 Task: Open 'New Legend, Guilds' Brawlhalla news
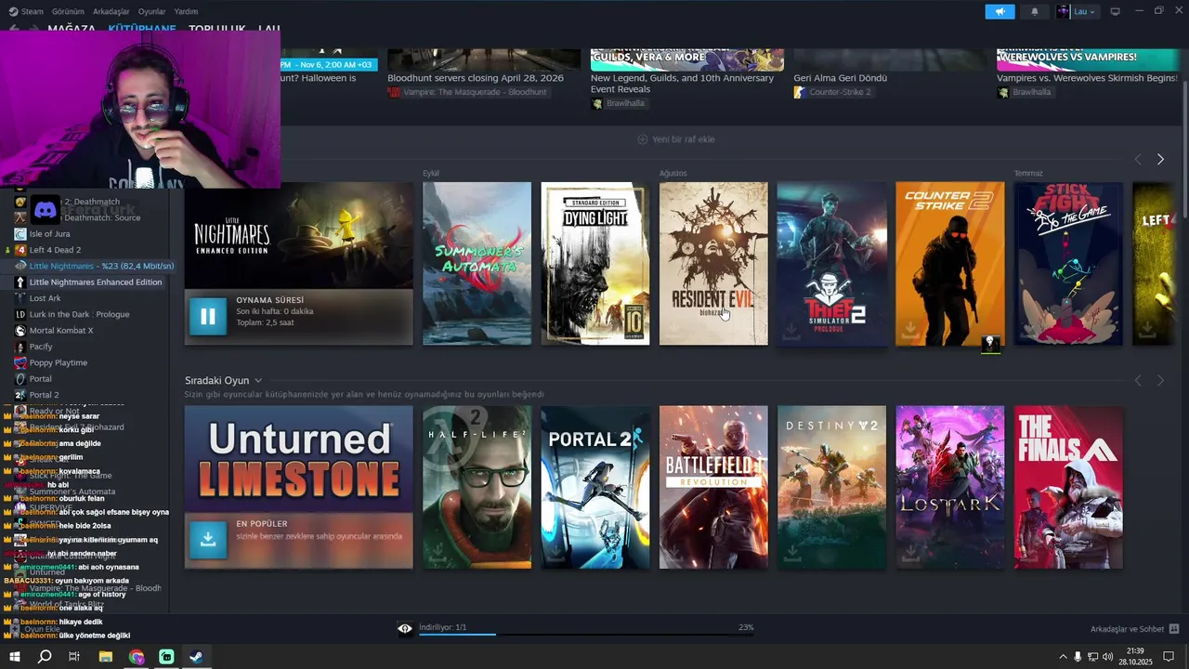(682, 84)
